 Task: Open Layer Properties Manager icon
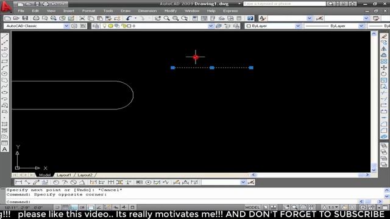tap(96, 26)
